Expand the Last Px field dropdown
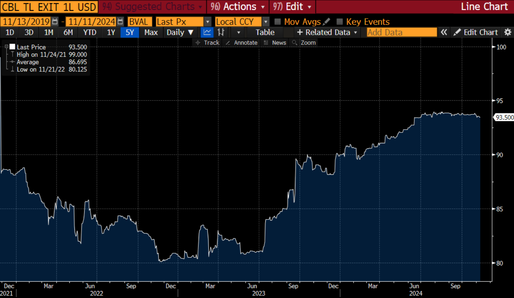Image resolution: width=514 pixels, height=298 pixels. pyautogui.click(x=208, y=21)
